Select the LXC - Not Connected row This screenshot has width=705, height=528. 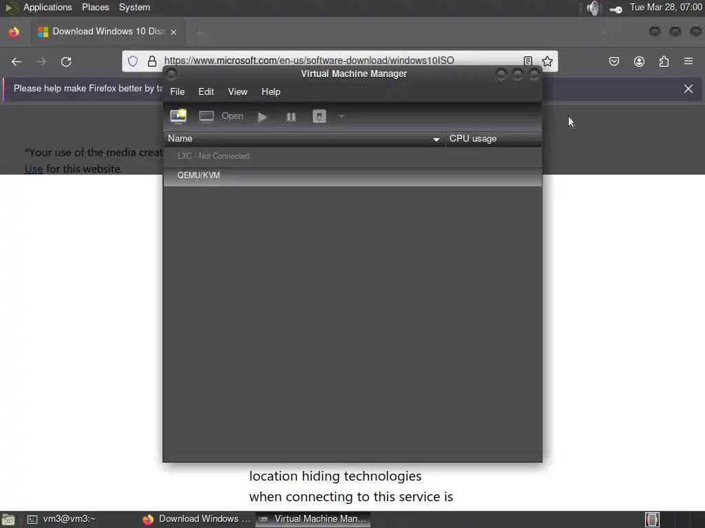352,156
